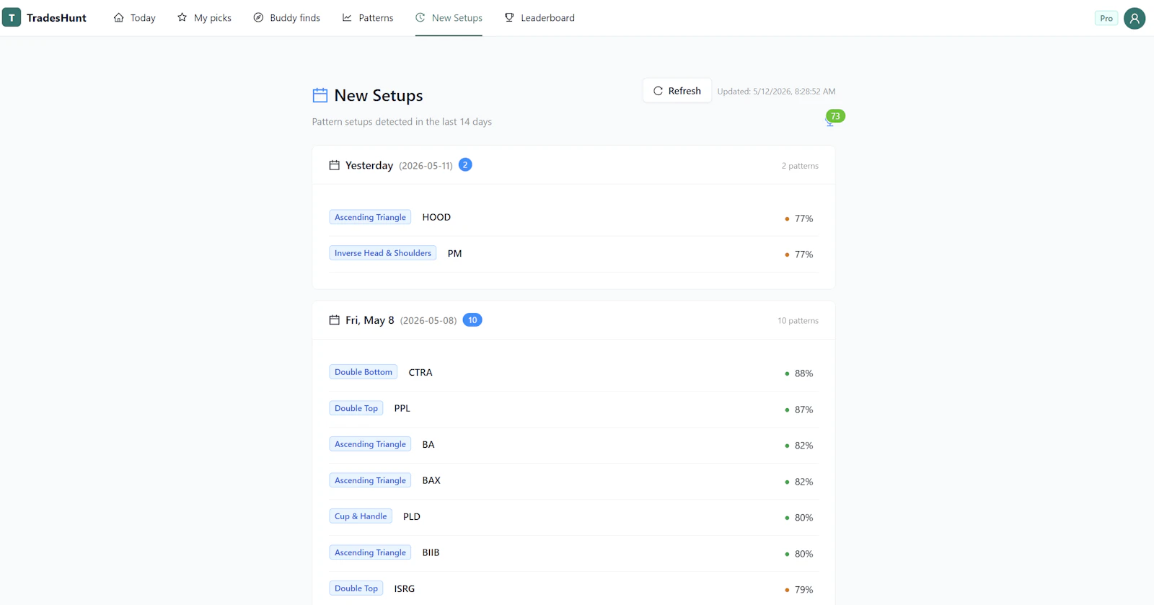
Task: Click the TradesHunt logo icon
Action: [x=12, y=17]
